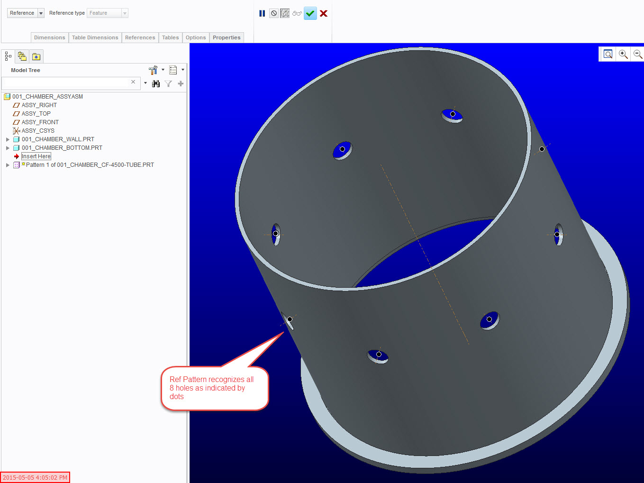644x483 pixels.
Task: Click the plus add filter icon
Action: 181,83
